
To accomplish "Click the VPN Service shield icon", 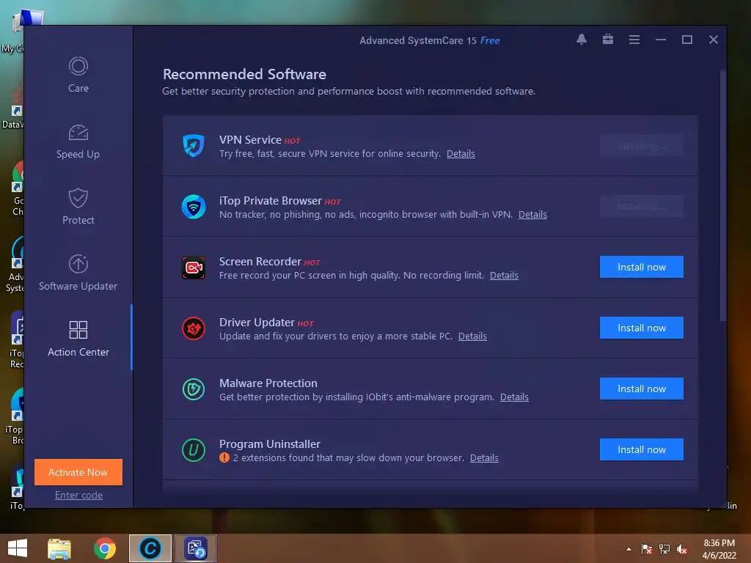I will (194, 146).
